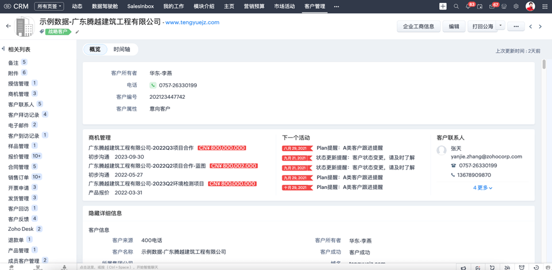This screenshot has width=552, height=270.
Task: Click the green phone call icon
Action: pyautogui.click(x=153, y=85)
